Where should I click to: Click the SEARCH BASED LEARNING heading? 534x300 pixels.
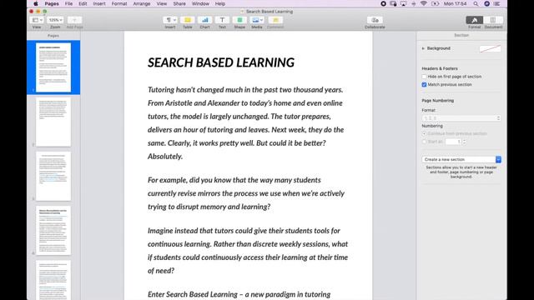221,62
